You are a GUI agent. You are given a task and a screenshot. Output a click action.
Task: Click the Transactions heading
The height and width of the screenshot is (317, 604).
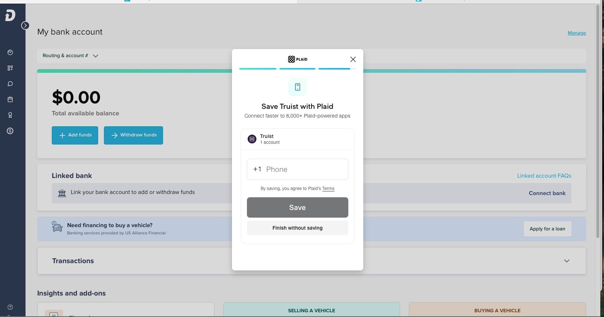click(x=73, y=261)
